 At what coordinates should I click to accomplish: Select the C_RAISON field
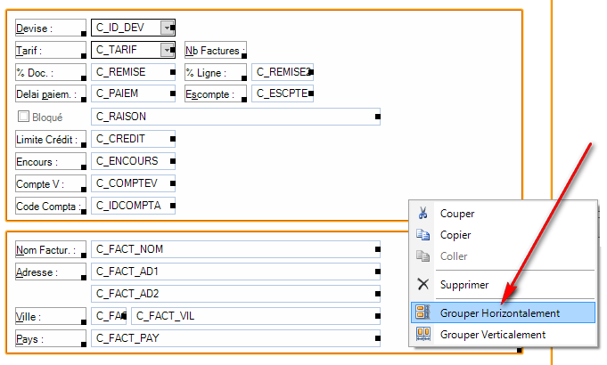point(235,117)
